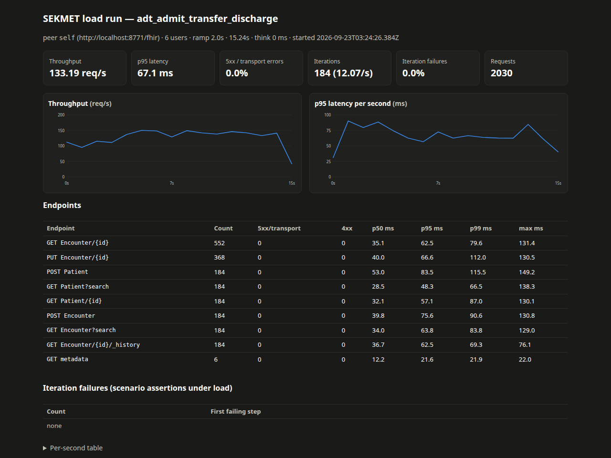Click the 4xx column header
Image resolution: width=611 pixels, height=458 pixels.
pos(347,229)
